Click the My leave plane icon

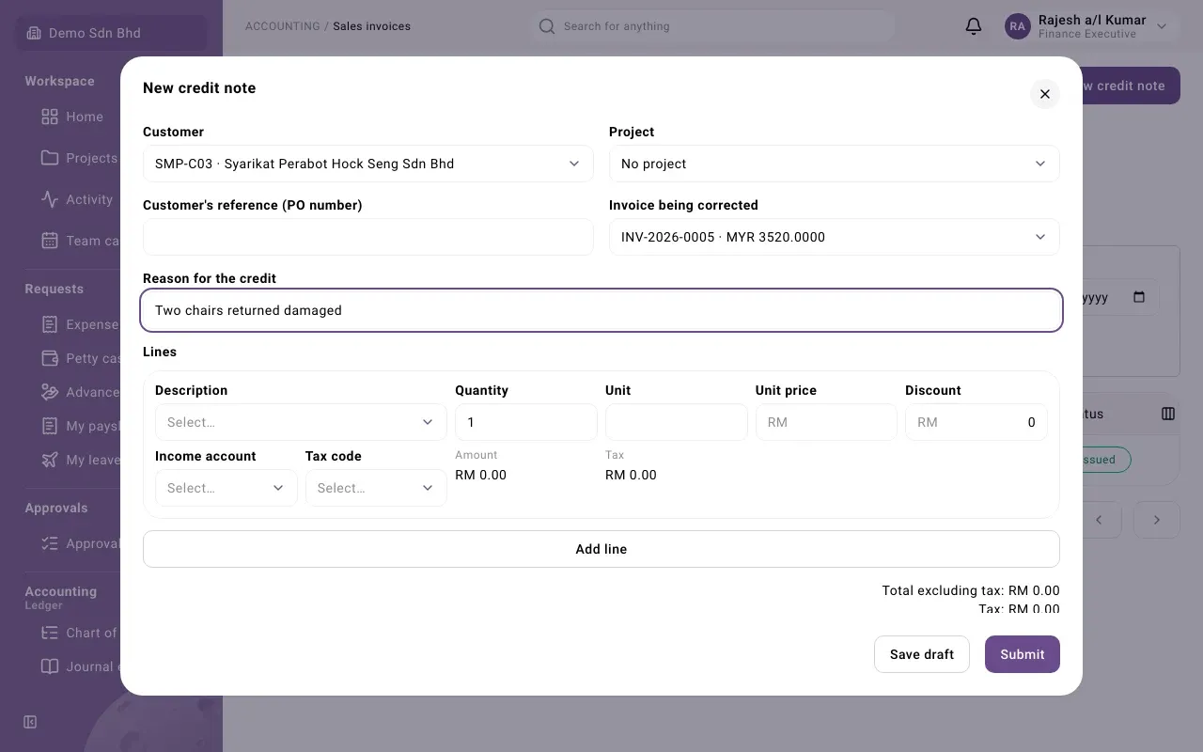tap(50, 460)
